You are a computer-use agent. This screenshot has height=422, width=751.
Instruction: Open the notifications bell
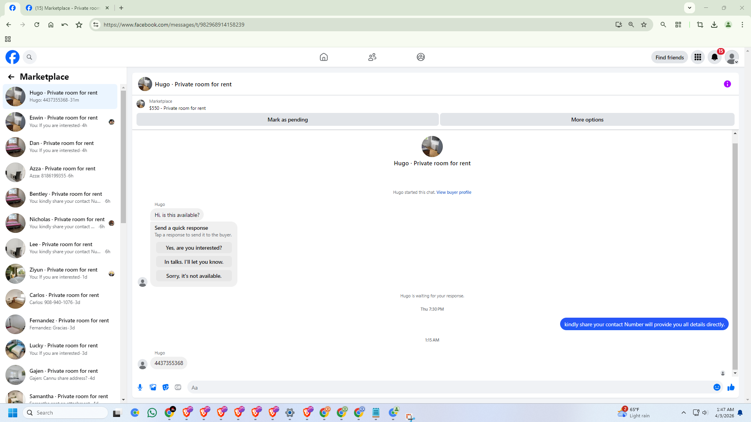pos(715,57)
